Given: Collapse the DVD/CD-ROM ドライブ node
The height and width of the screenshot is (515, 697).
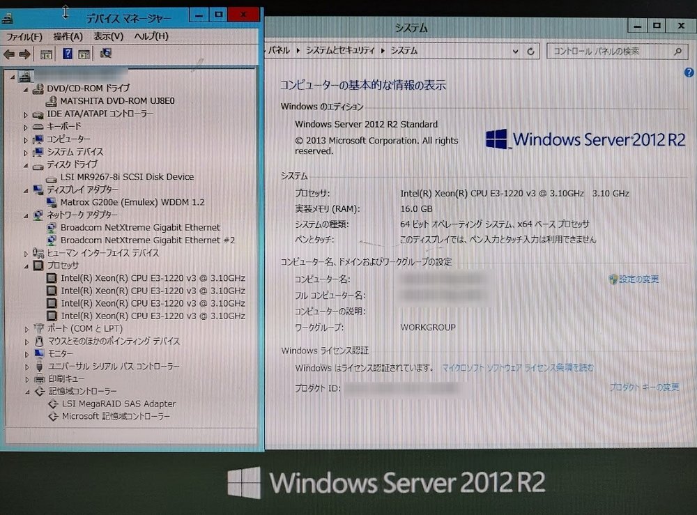Looking at the screenshot, I should tap(26, 89).
